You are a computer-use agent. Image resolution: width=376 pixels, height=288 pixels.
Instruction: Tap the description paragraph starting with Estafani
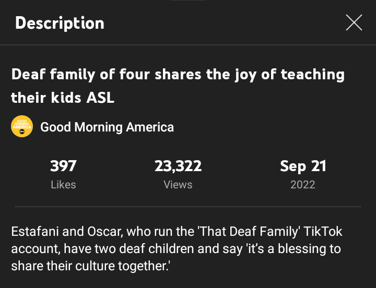pyautogui.click(x=178, y=248)
